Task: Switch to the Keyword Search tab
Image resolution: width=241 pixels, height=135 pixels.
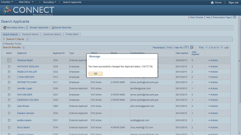Action: (x=31, y=34)
